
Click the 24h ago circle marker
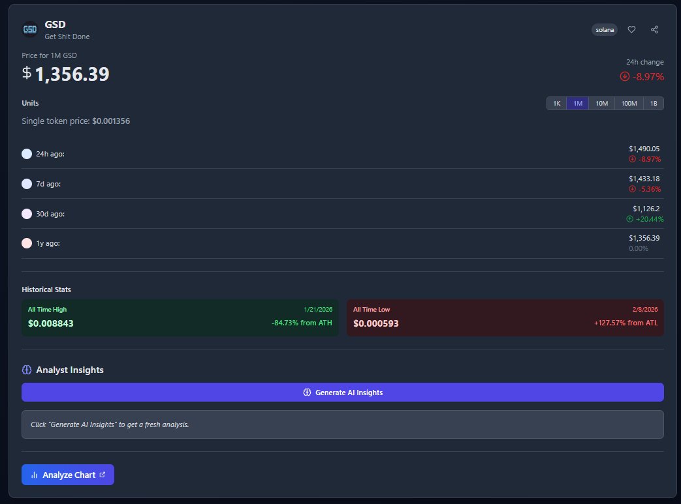tap(27, 154)
